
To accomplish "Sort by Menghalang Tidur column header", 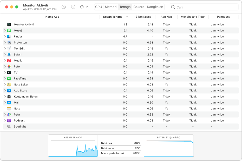I will tap(193, 17).
